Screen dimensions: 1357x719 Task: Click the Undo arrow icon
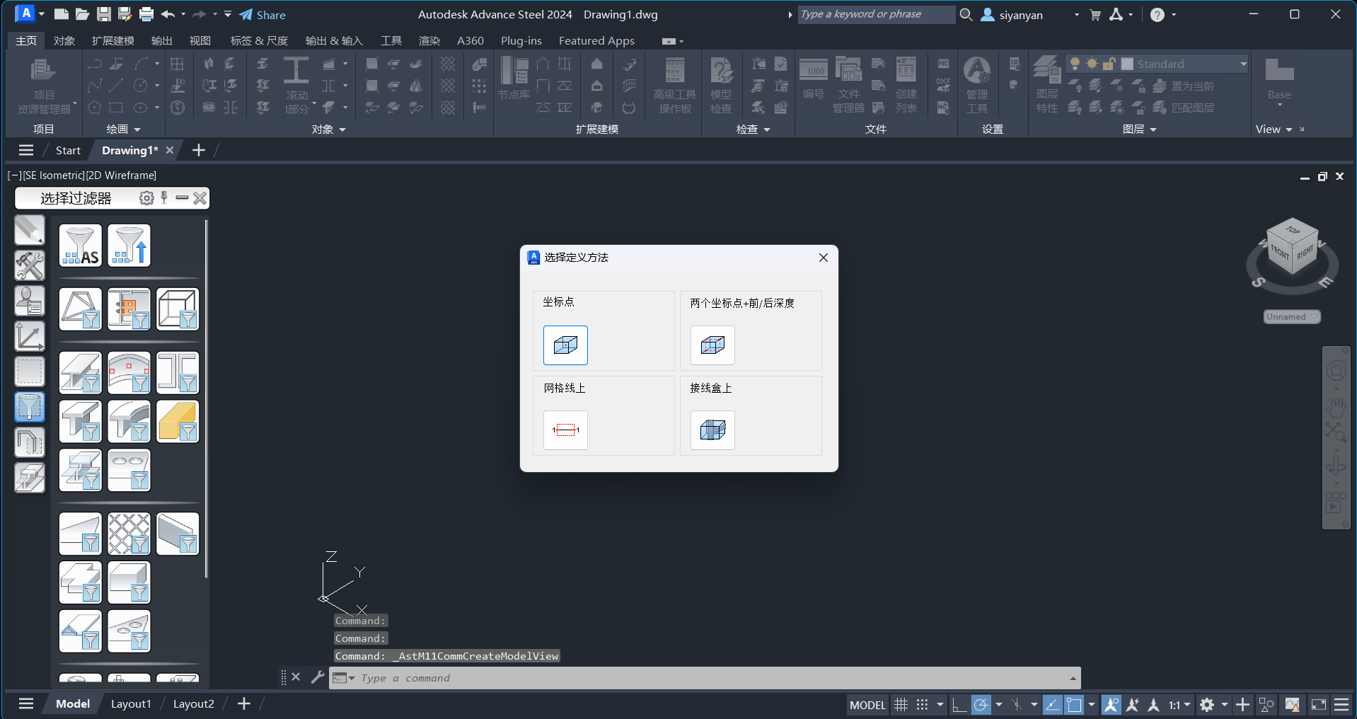click(x=168, y=14)
